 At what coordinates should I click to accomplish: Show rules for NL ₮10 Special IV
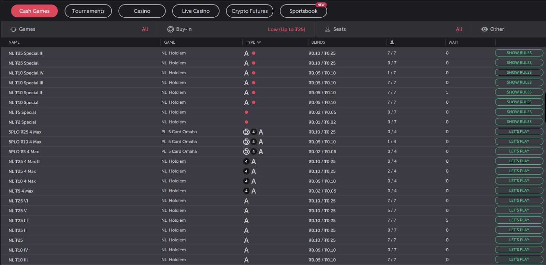[x=519, y=73]
